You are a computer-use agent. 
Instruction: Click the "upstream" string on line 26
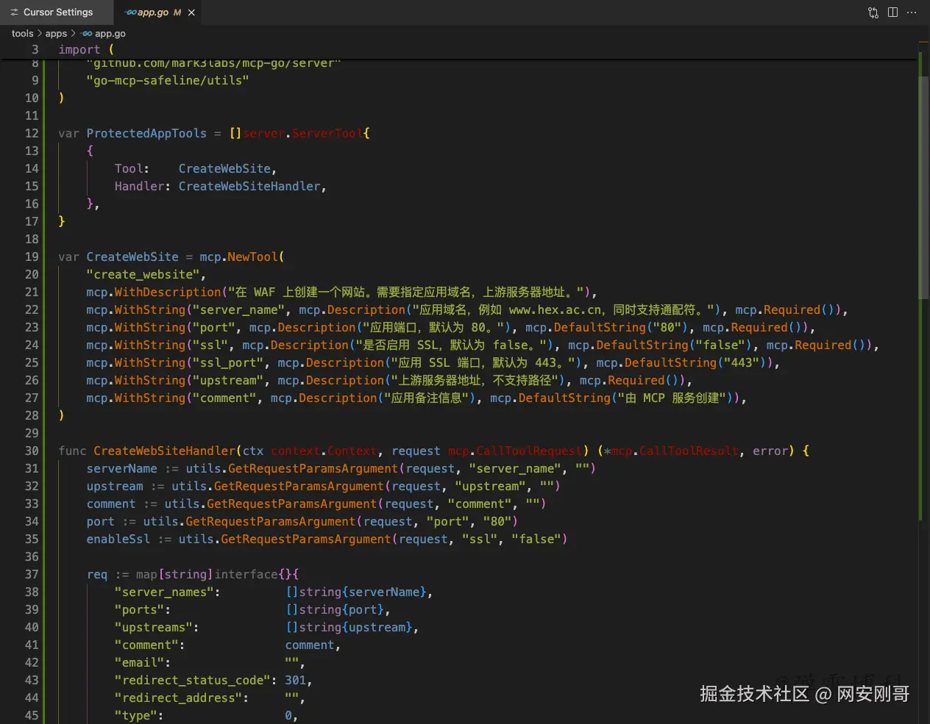coord(228,381)
